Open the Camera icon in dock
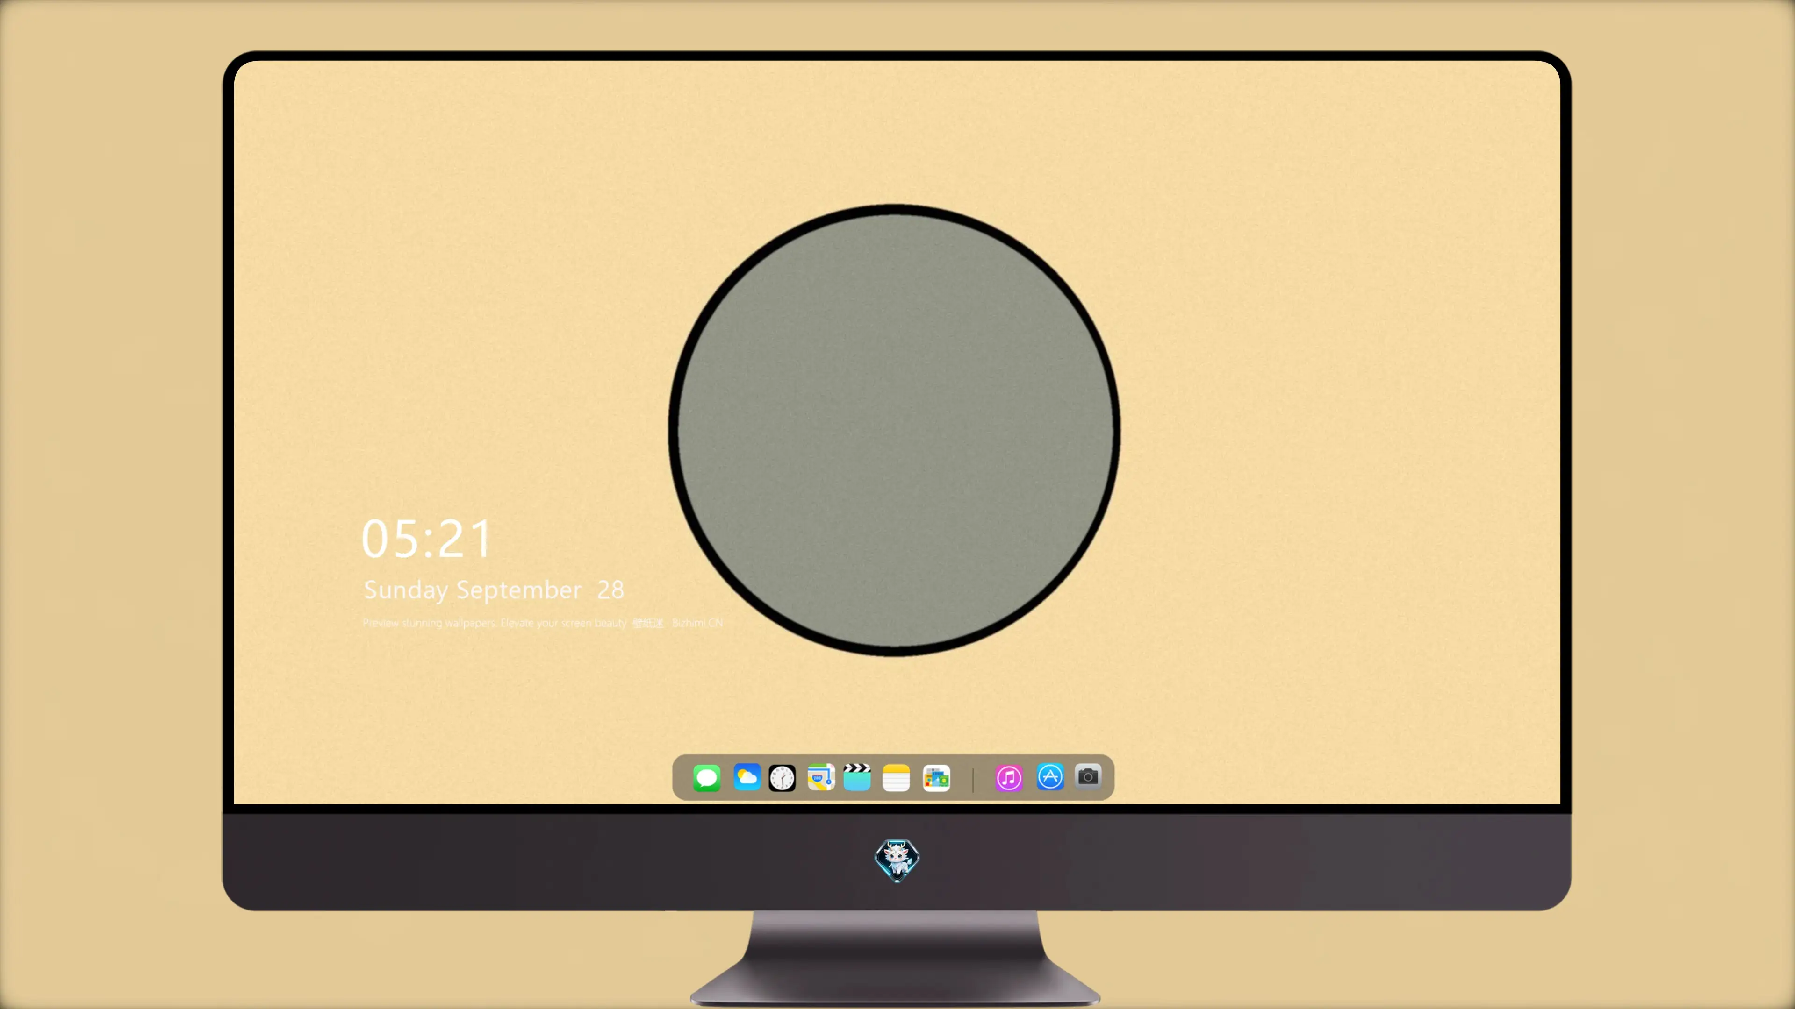Screen dimensions: 1795x1009 click(x=1088, y=776)
